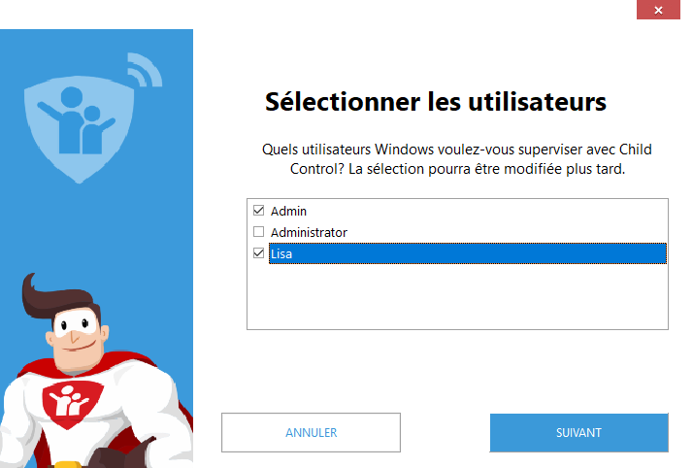Uncheck the Admin user checkbox
This screenshot has width=693, height=468.
click(x=258, y=211)
